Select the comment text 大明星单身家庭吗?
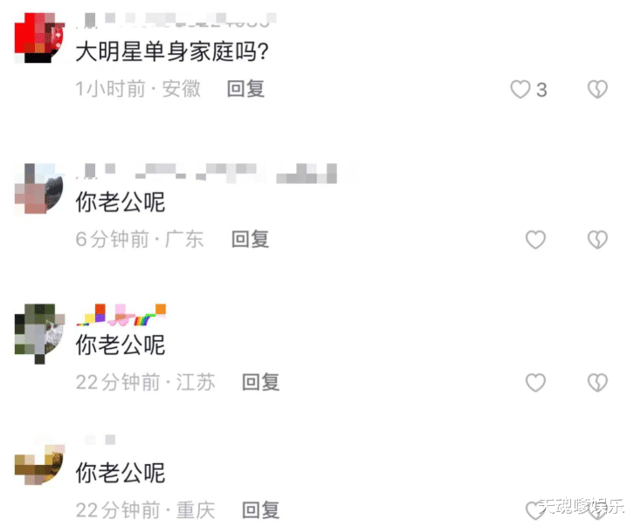 [x=172, y=52]
